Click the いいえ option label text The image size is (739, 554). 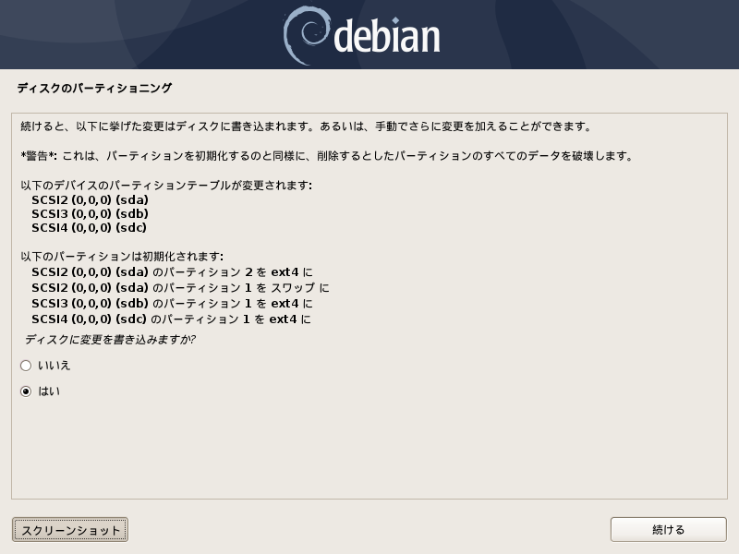point(55,366)
